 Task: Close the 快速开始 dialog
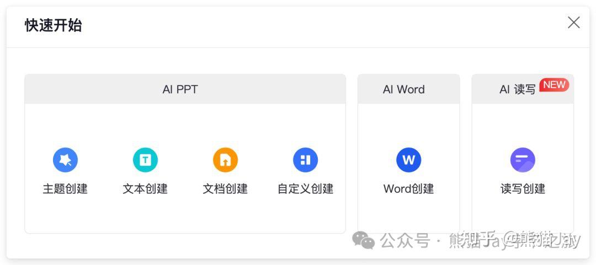[573, 23]
